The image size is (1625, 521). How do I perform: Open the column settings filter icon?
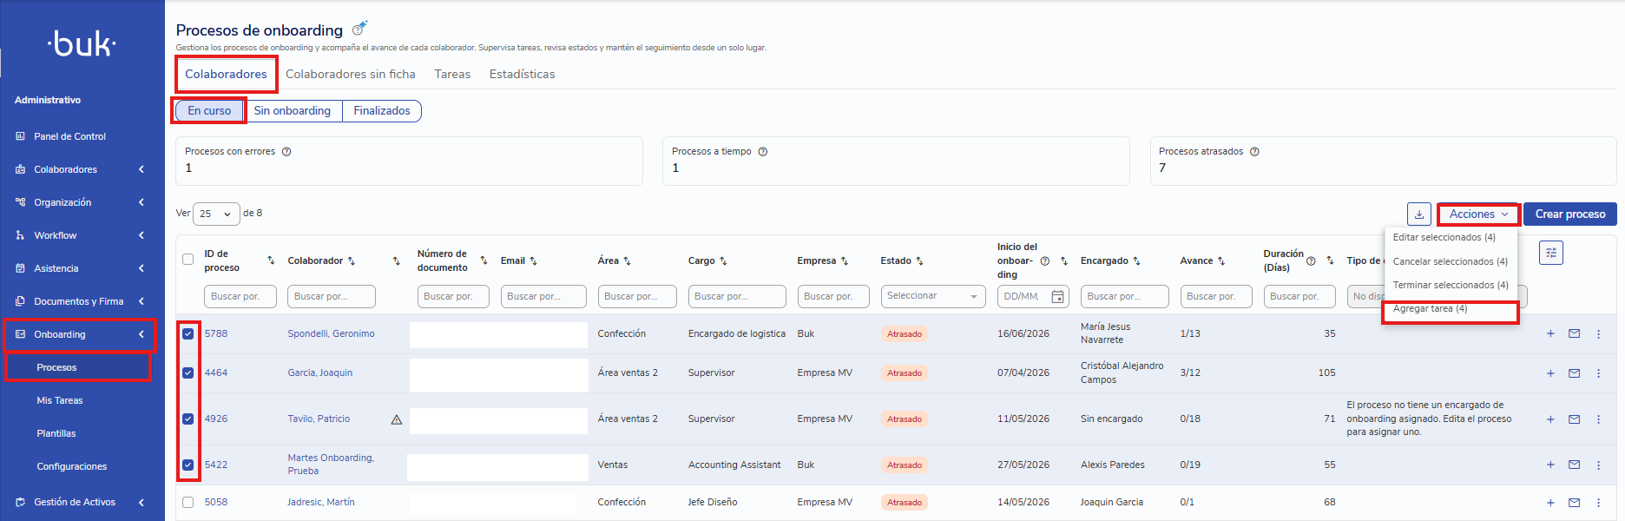coord(1550,253)
